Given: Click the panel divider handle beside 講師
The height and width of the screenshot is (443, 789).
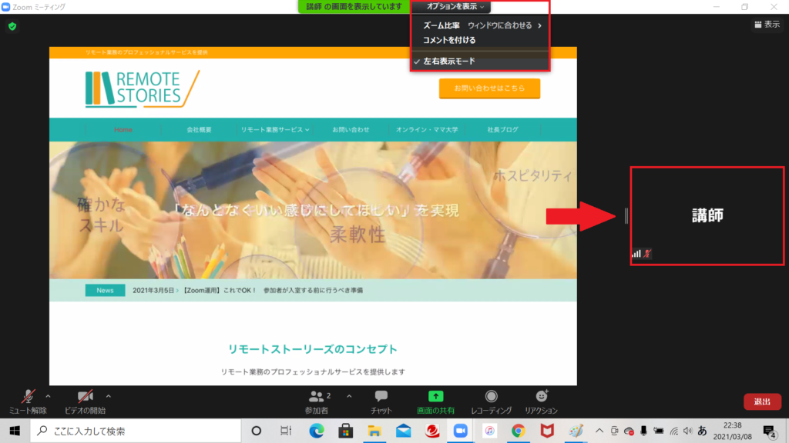Looking at the screenshot, I should 626,217.
